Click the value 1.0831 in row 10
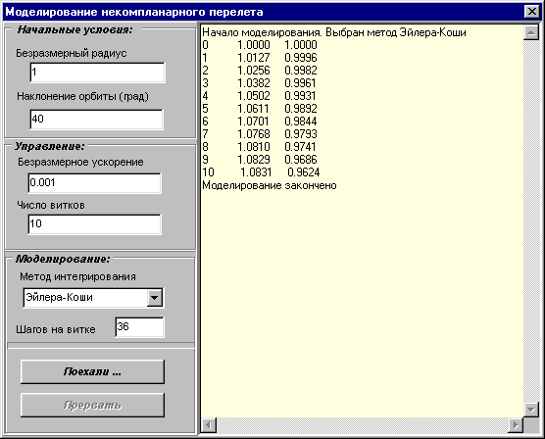The height and width of the screenshot is (439, 545). [256, 172]
